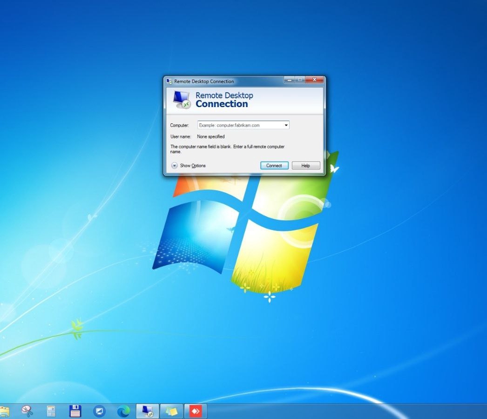Minimize the Remote Desktop Connection window
Viewport: 487px width, 419px height.
point(289,80)
